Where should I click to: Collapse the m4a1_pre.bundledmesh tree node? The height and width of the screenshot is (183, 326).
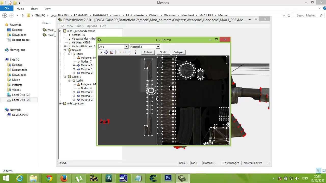pos(60,31)
